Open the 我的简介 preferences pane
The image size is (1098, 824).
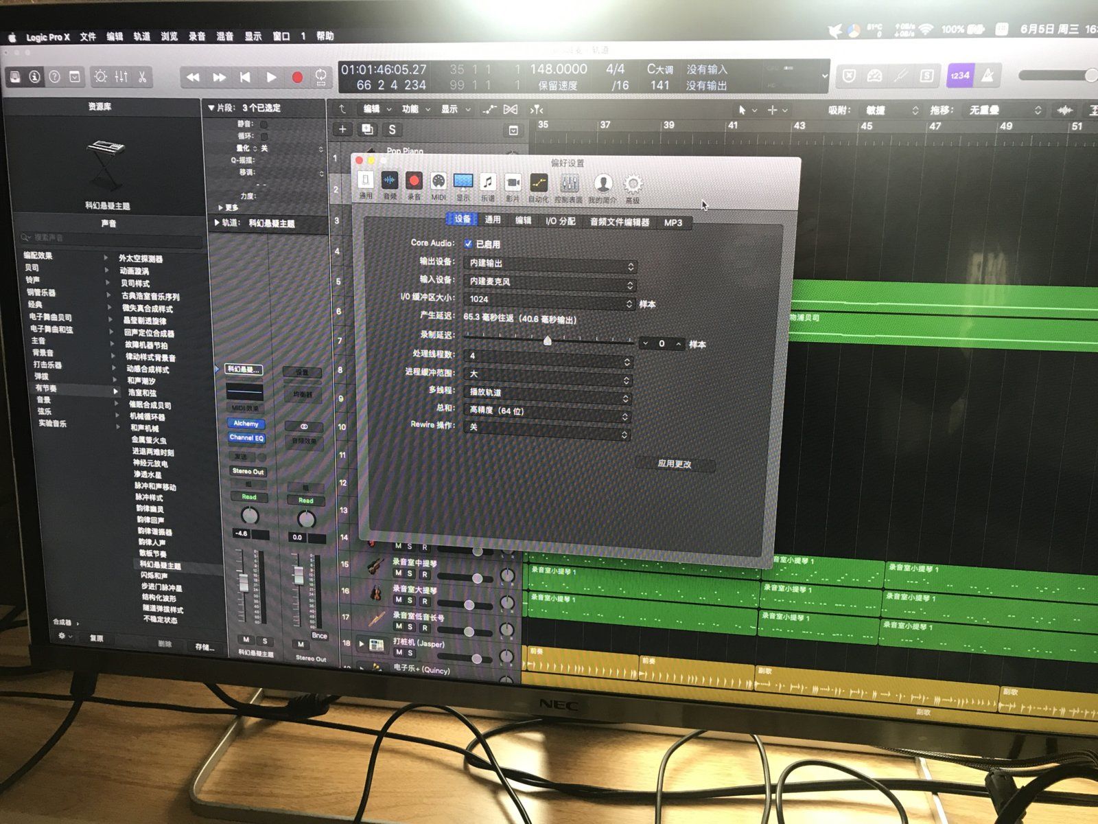[603, 188]
